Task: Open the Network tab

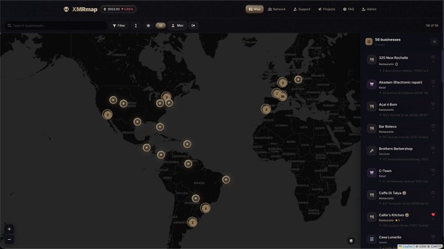Action: pyautogui.click(x=277, y=9)
